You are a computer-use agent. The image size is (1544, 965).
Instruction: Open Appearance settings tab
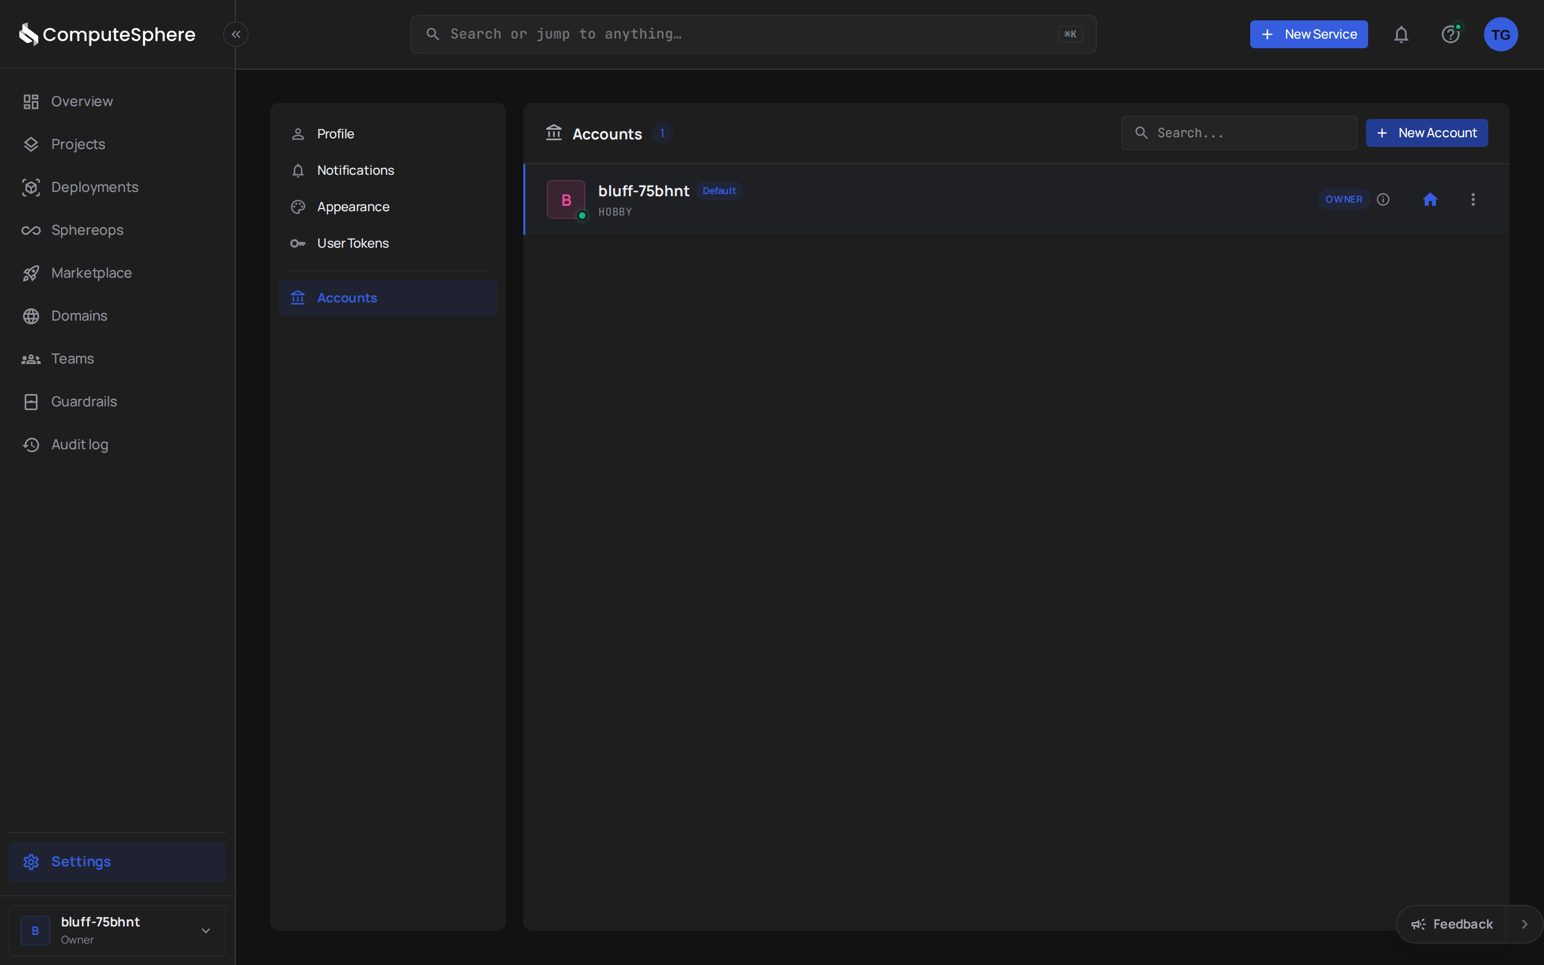(388, 207)
